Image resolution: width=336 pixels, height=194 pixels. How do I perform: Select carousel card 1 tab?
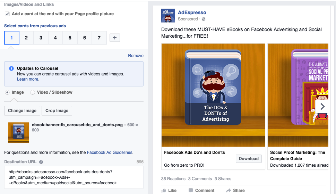pos(12,38)
